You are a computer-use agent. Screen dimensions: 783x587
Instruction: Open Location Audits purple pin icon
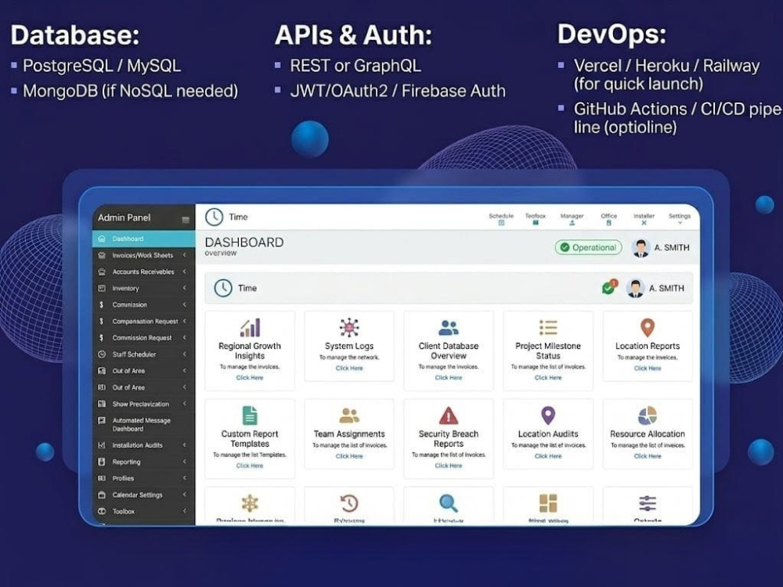548,416
